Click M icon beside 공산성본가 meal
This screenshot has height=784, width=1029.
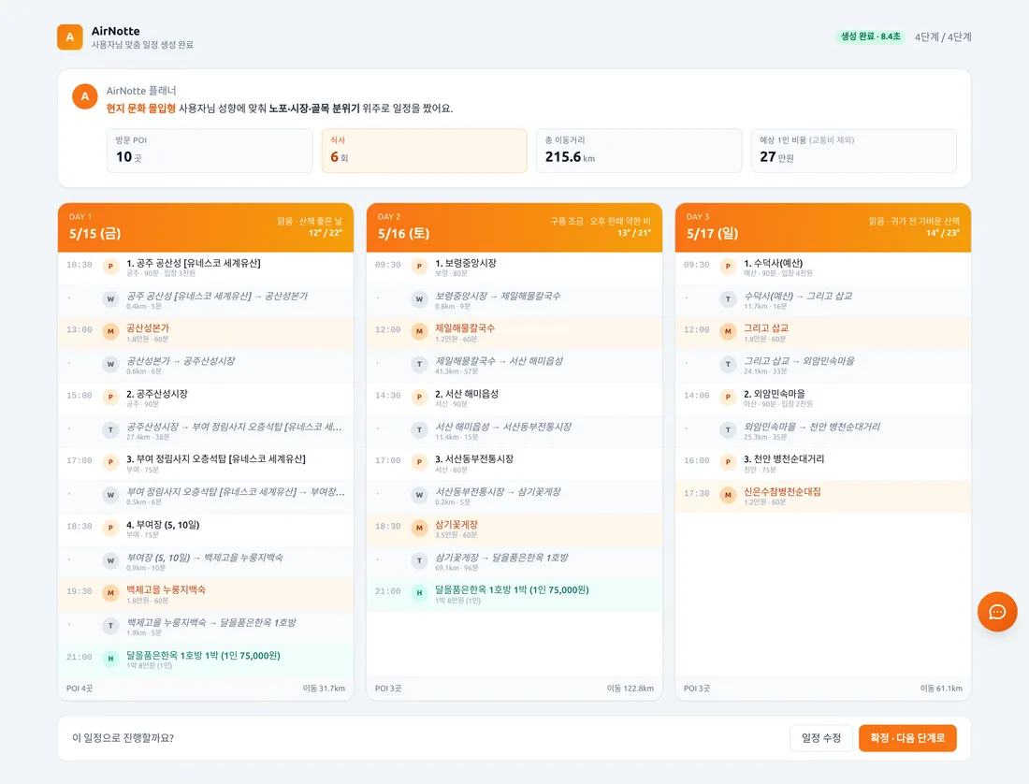coord(110,331)
